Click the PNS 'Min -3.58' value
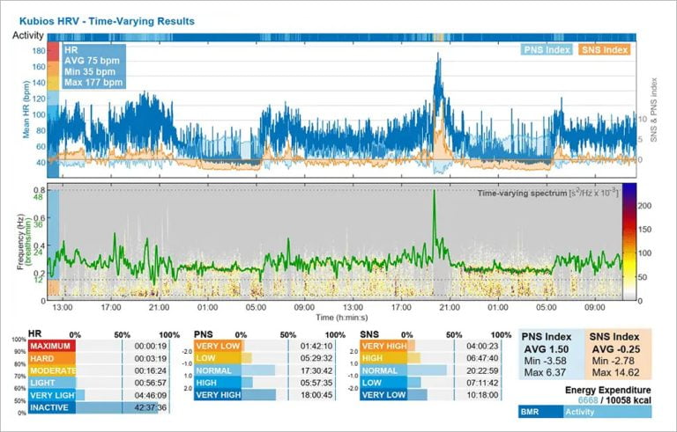The height and width of the screenshot is (432, 677). point(545,361)
